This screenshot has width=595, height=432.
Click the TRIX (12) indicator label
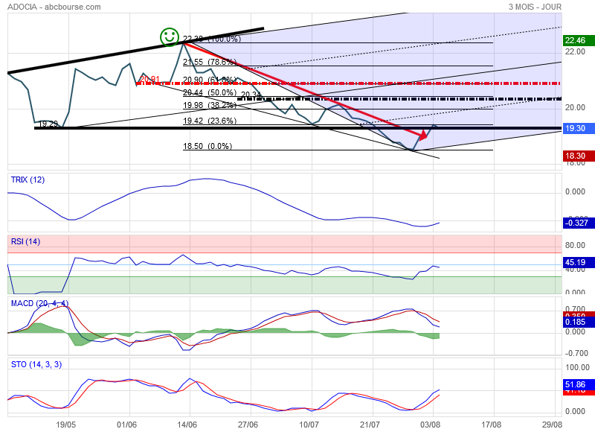(28, 180)
